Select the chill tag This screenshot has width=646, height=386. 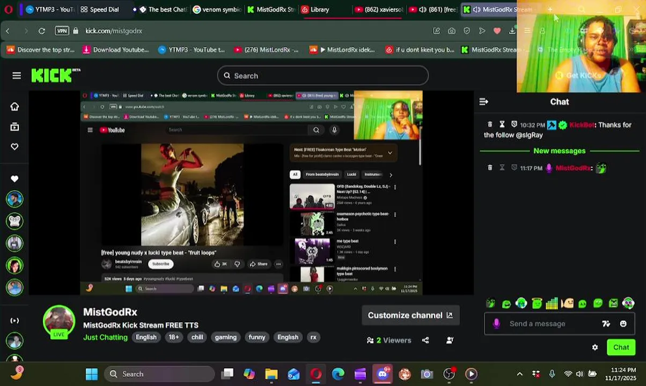tap(197, 337)
